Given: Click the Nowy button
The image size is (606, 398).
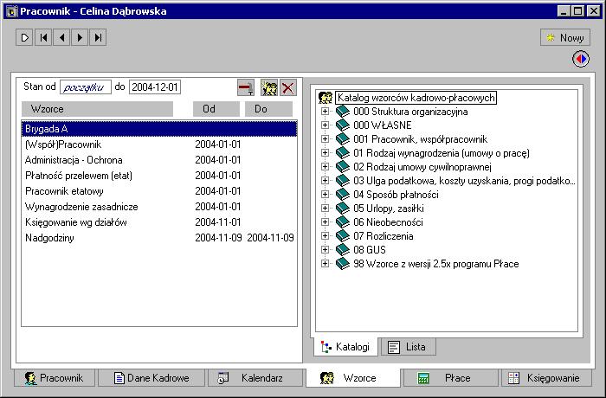Looking at the screenshot, I should click(x=565, y=37).
